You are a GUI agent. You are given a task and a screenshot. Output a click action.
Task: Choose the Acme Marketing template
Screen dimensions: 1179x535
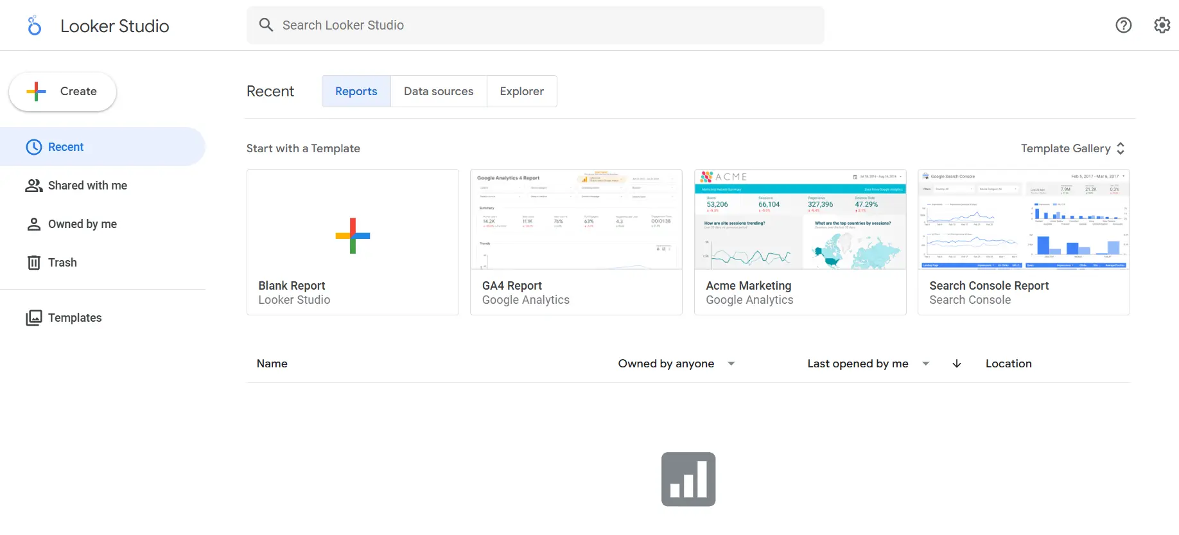[800, 242]
